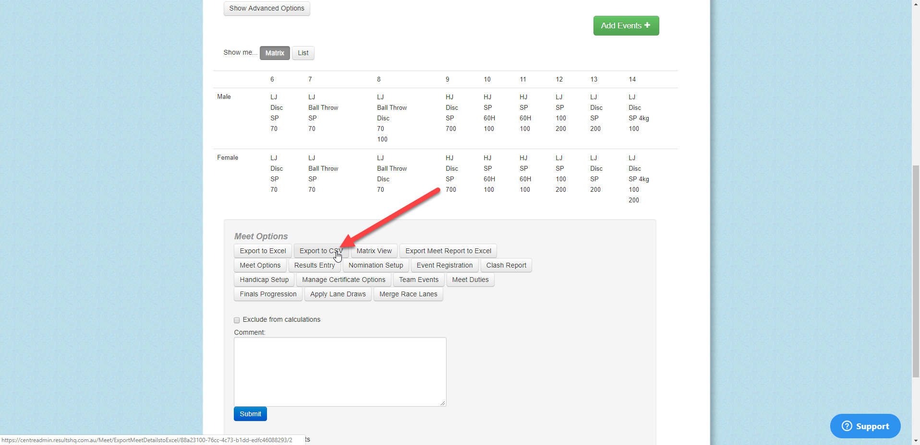Image resolution: width=920 pixels, height=445 pixels.
Task: Click Male age 6 LJ event
Action: 274,97
